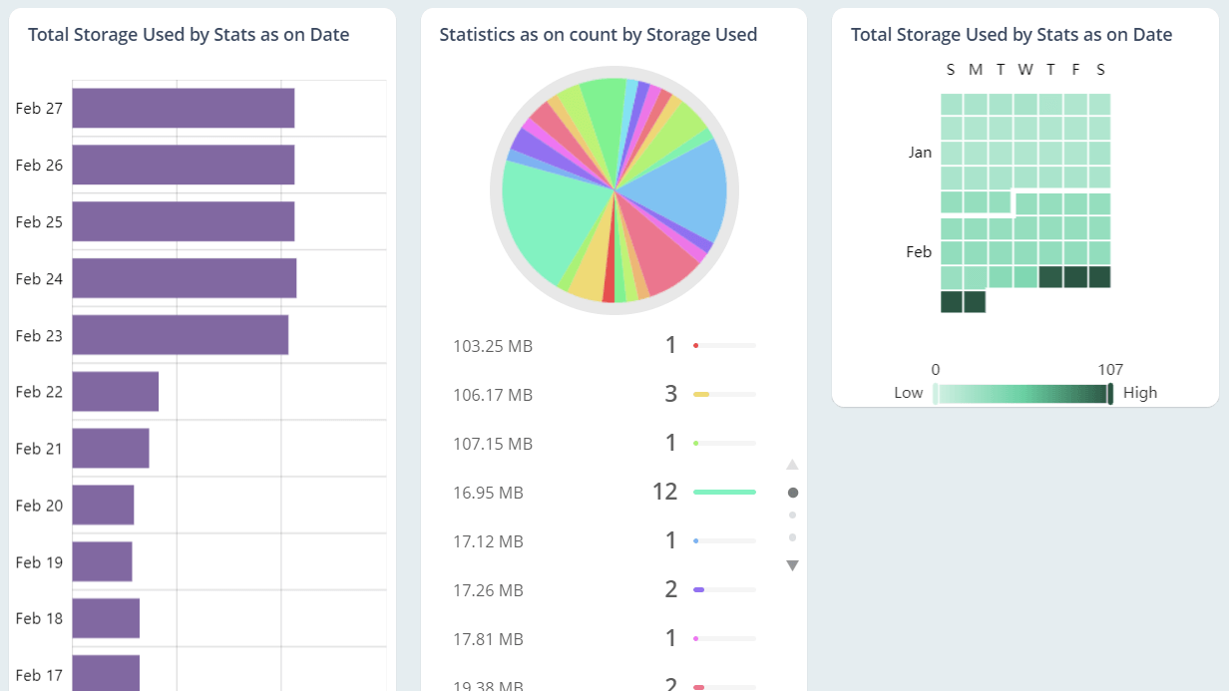Click the green dot beside 107.15 MB
Image resolution: width=1229 pixels, height=691 pixels.
(695, 443)
